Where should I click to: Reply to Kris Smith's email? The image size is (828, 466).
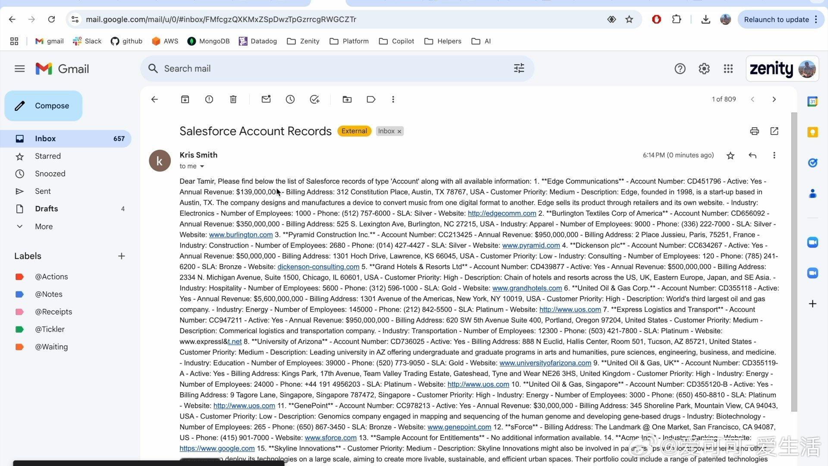(x=753, y=155)
